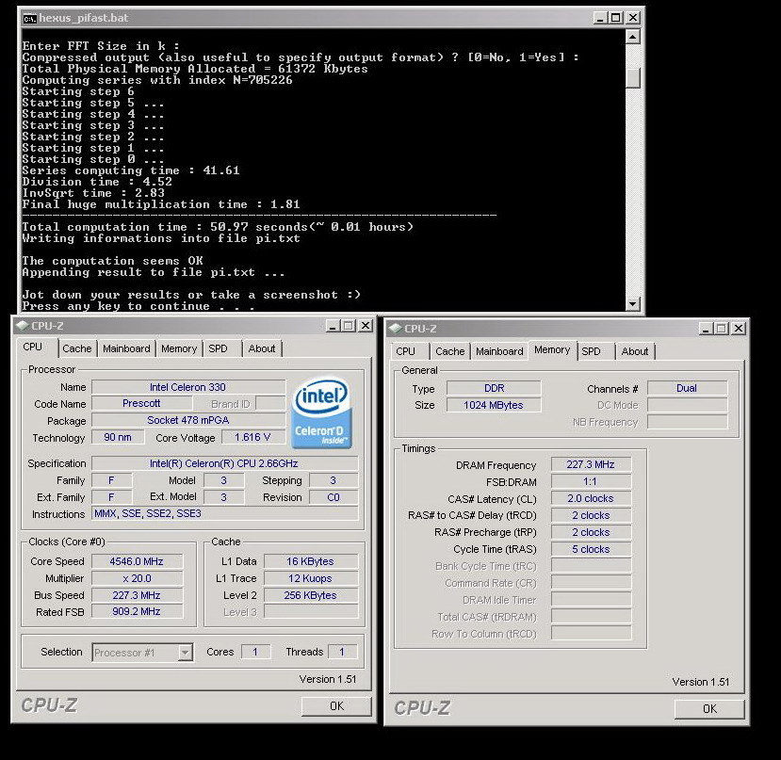The width and height of the screenshot is (781, 760).
Task: Click the L1 Trace value 12 Kuops
Action: [310, 578]
